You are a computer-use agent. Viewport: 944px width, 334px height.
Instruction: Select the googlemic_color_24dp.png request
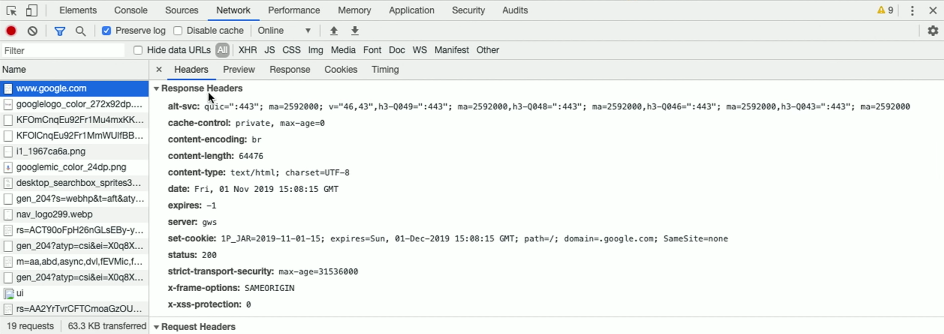click(71, 167)
